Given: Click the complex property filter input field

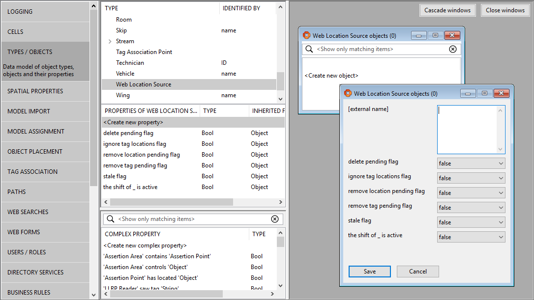Looking at the screenshot, I should tap(193, 218).
